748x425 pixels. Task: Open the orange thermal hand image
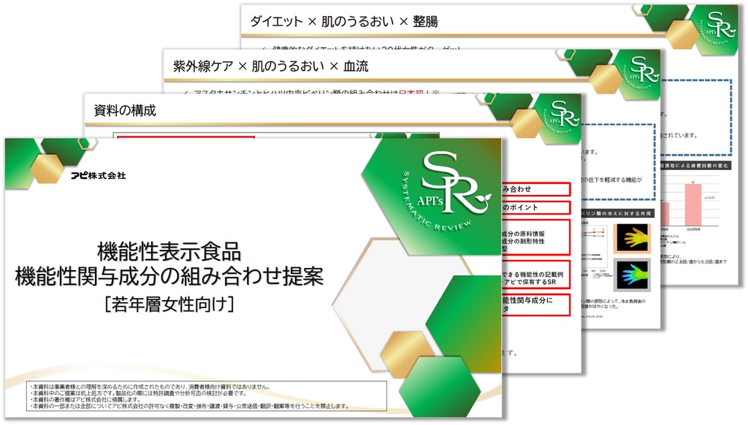tap(633, 237)
